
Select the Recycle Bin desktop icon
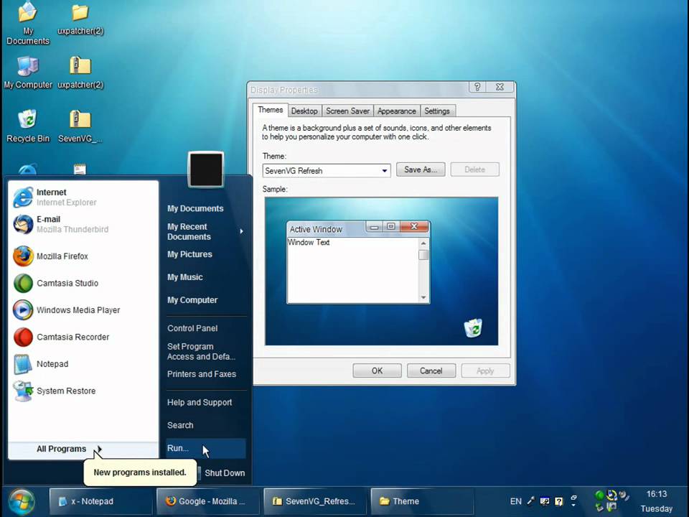[x=28, y=126]
